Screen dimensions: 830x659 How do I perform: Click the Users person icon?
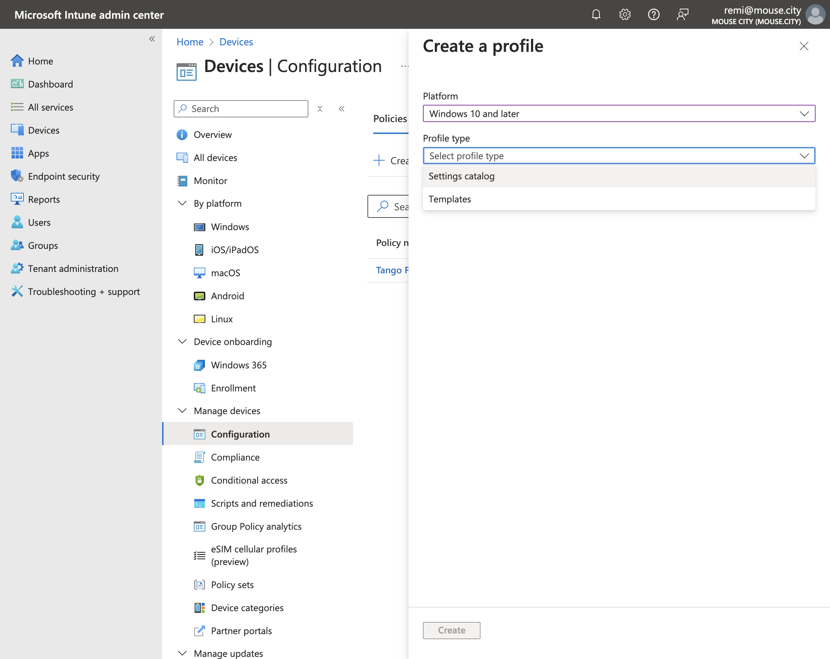[x=17, y=222]
